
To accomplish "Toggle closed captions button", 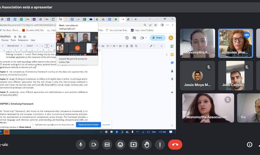I will [107, 145].
